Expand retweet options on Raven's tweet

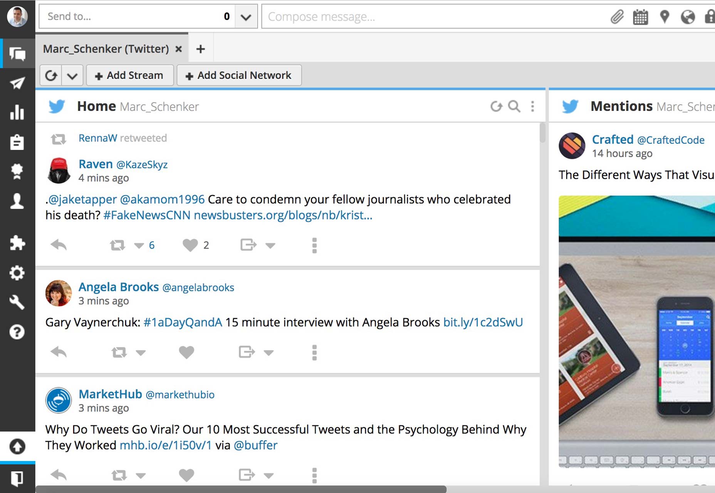[x=139, y=245]
